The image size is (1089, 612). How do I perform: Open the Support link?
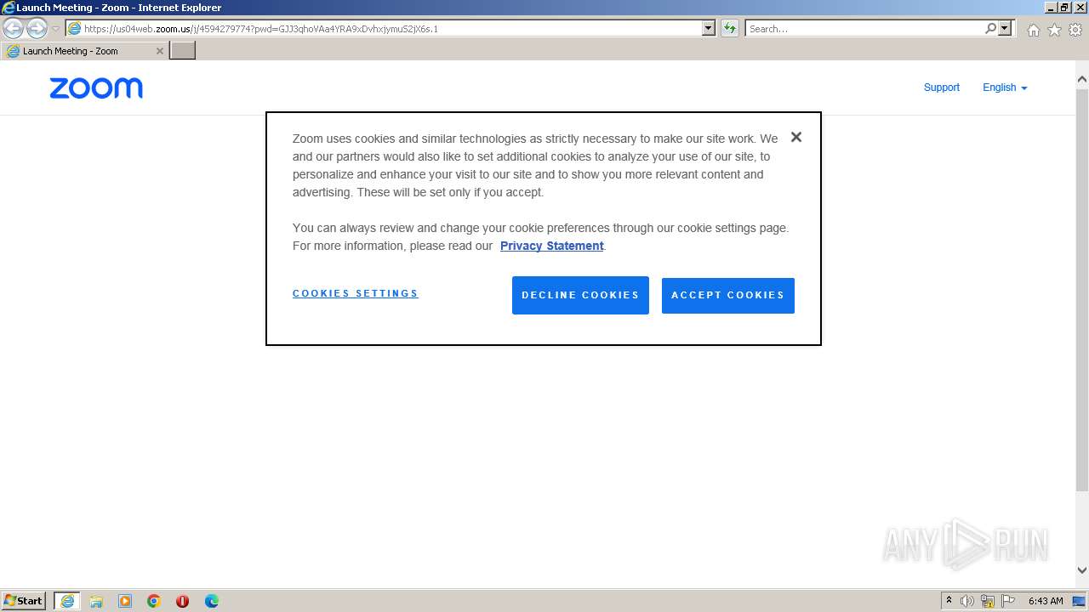[x=942, y=88]
